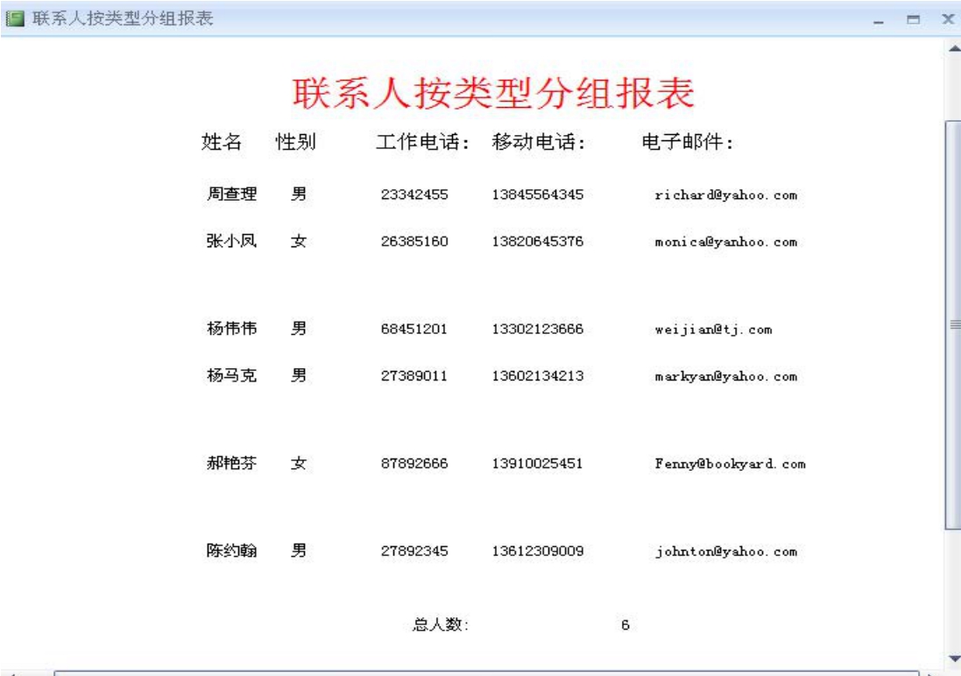961x676 pixels.
Task: Select the 移动电话 column header
Action: 538,143
